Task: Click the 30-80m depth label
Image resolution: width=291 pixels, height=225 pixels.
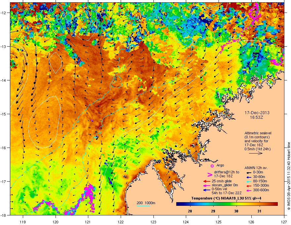Action: (x=259, y=177)
